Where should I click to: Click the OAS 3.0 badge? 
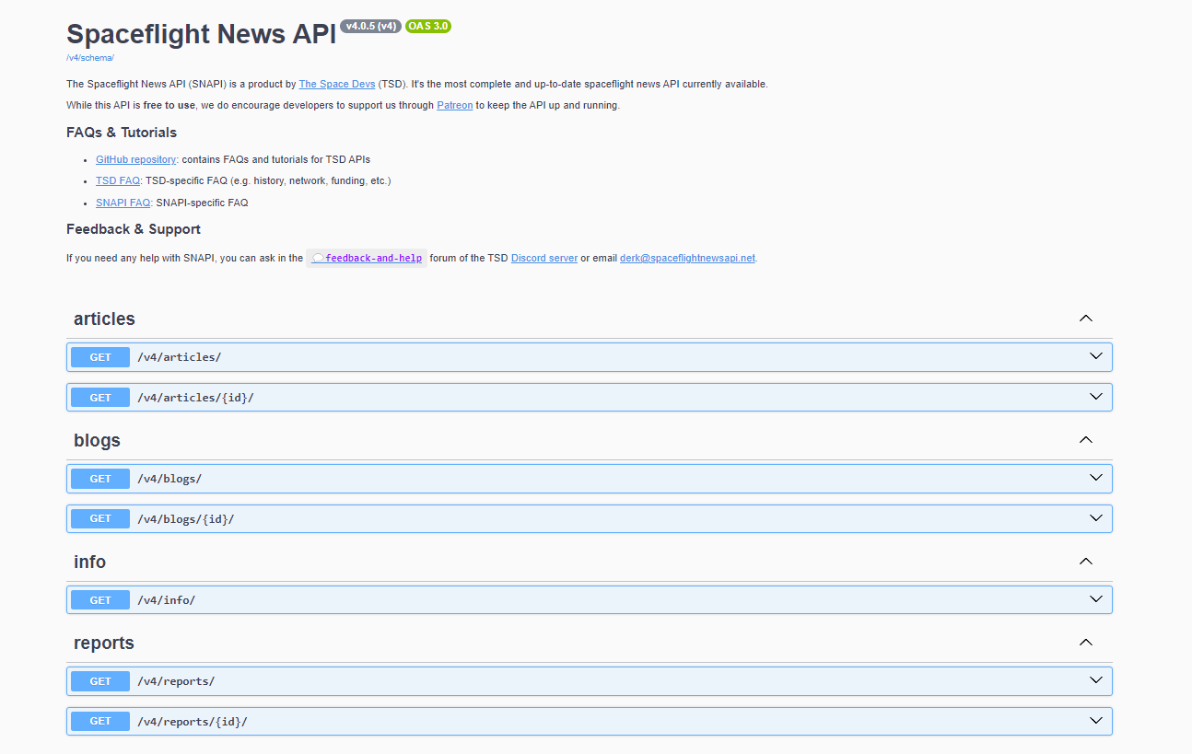click(x=428, y=26)
